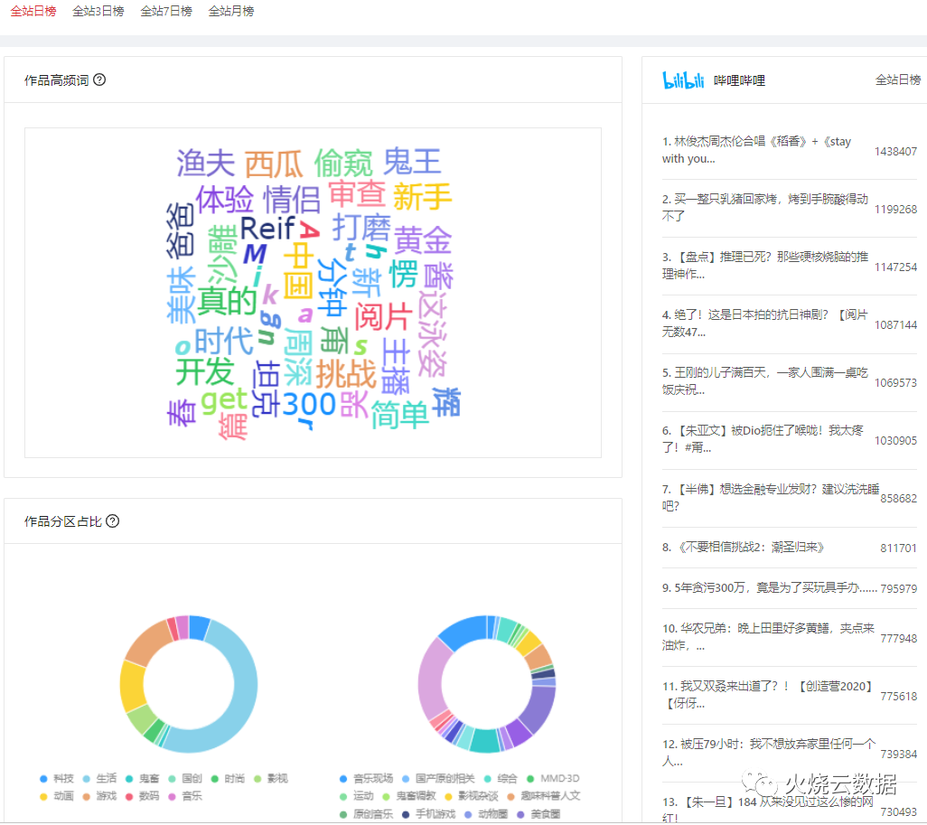
Task: Toggle the 科技 legend item
Action: (x=57, y=778)
